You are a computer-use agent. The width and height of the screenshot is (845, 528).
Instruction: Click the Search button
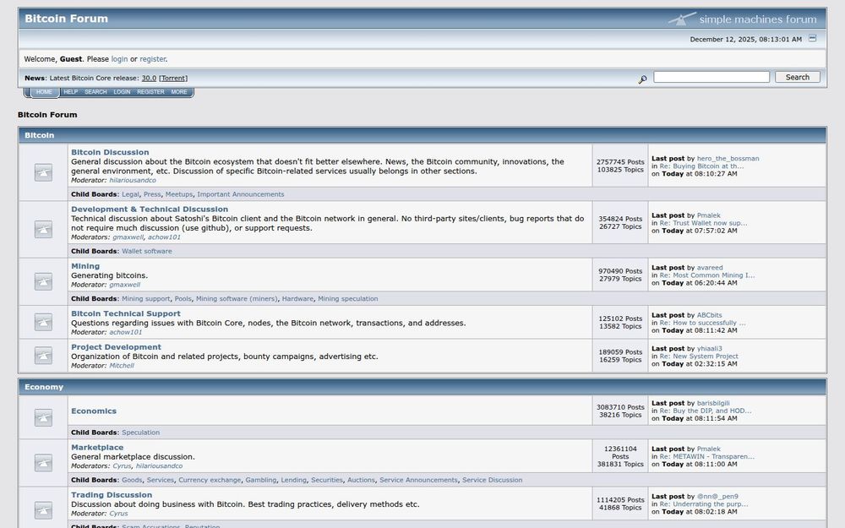[798, 77]
